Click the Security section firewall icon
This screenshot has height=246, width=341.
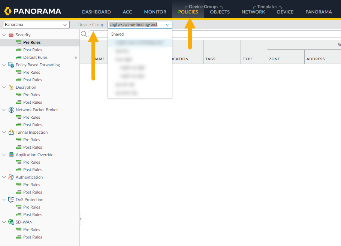11,35
